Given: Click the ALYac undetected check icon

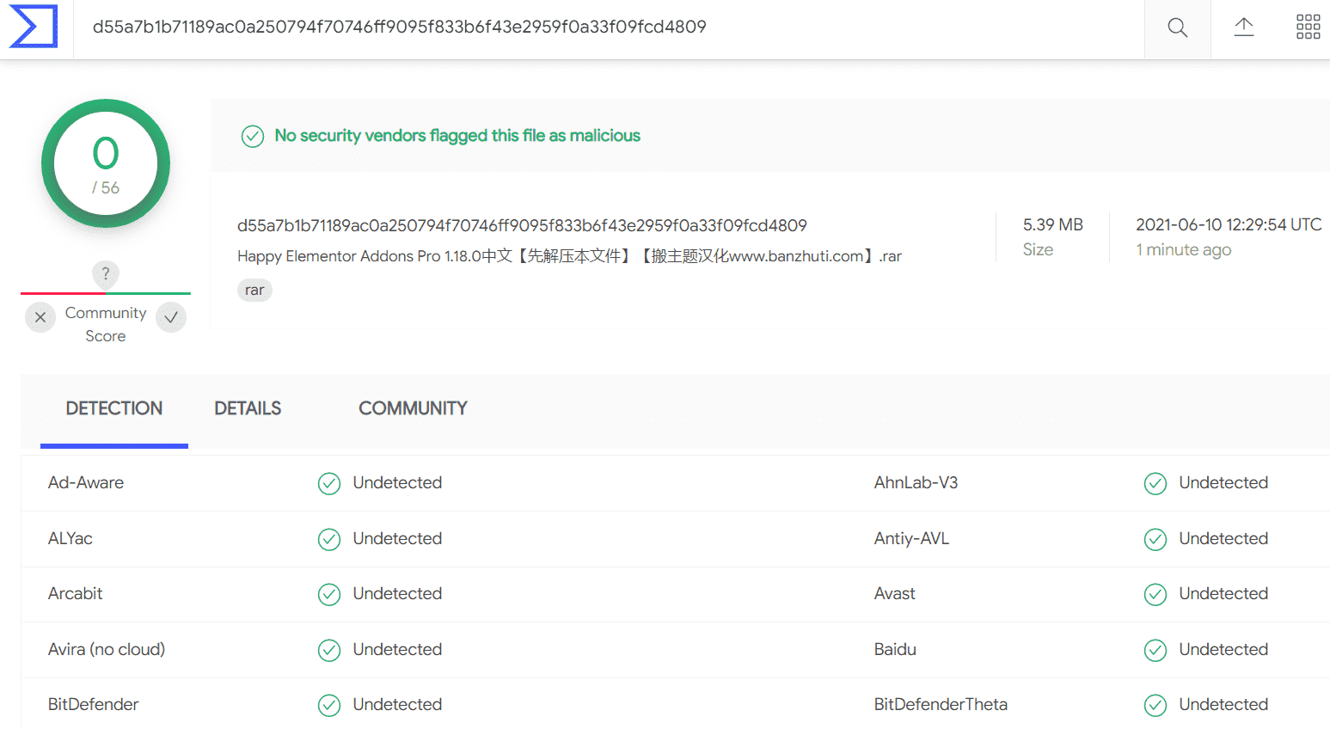Looking at the screenshot, I should pos(329,539).
